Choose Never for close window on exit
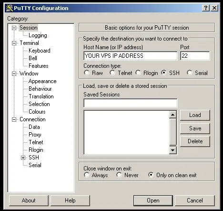Image resolution: width=223 pixels, height=211 pixels. click(119, 175)
